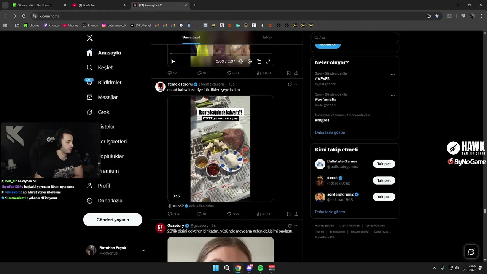This screenshot has height=274, width=487.
Task: Follow derek with Takip et
Action: [x=384, y=180]
